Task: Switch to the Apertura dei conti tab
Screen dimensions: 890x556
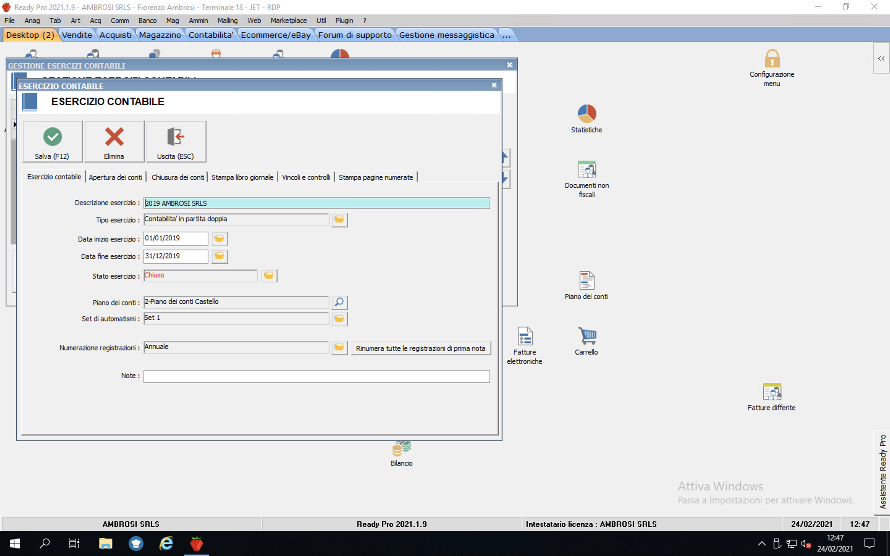Action: [116, 177]
